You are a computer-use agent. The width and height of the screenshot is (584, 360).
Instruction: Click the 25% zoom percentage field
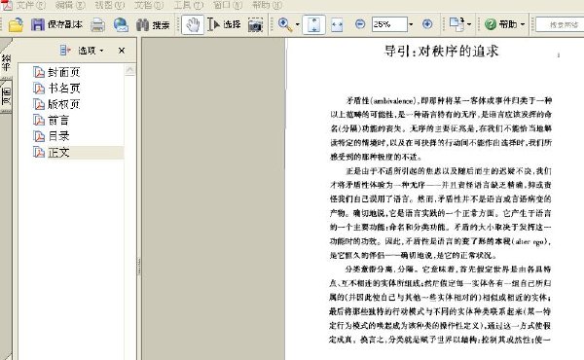(x=389, y=24)
